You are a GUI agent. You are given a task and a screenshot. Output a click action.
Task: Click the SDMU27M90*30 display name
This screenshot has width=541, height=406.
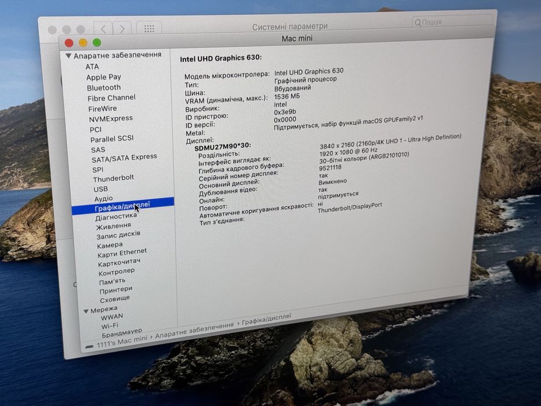[x=223, y=147]
